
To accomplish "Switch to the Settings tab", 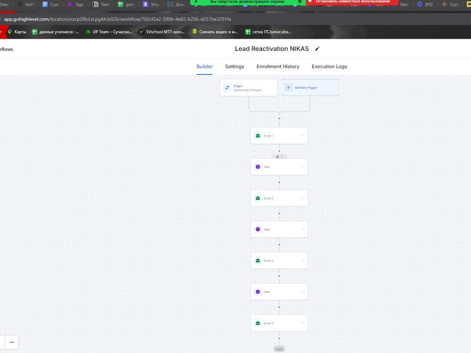I will (x=235, y=67).
